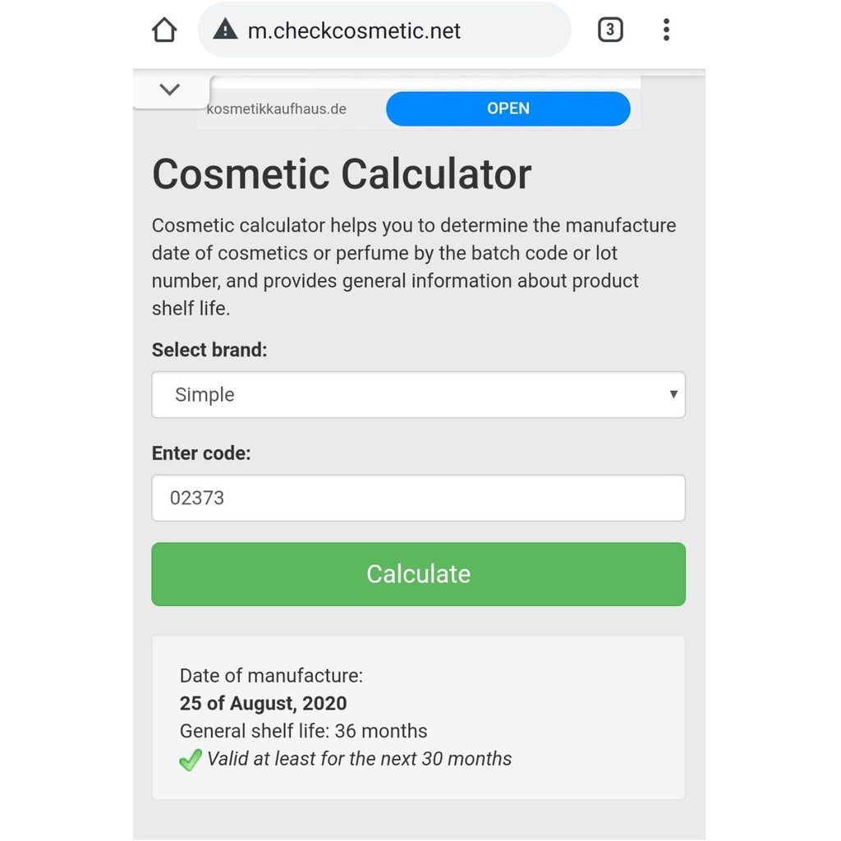
Task: Click the 25 of August, 2020 date result
Action: click(263, 704)
